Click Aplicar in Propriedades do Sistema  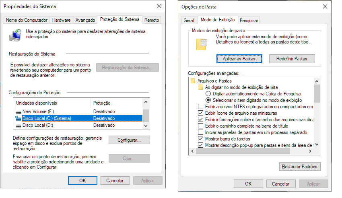point(148,181)
